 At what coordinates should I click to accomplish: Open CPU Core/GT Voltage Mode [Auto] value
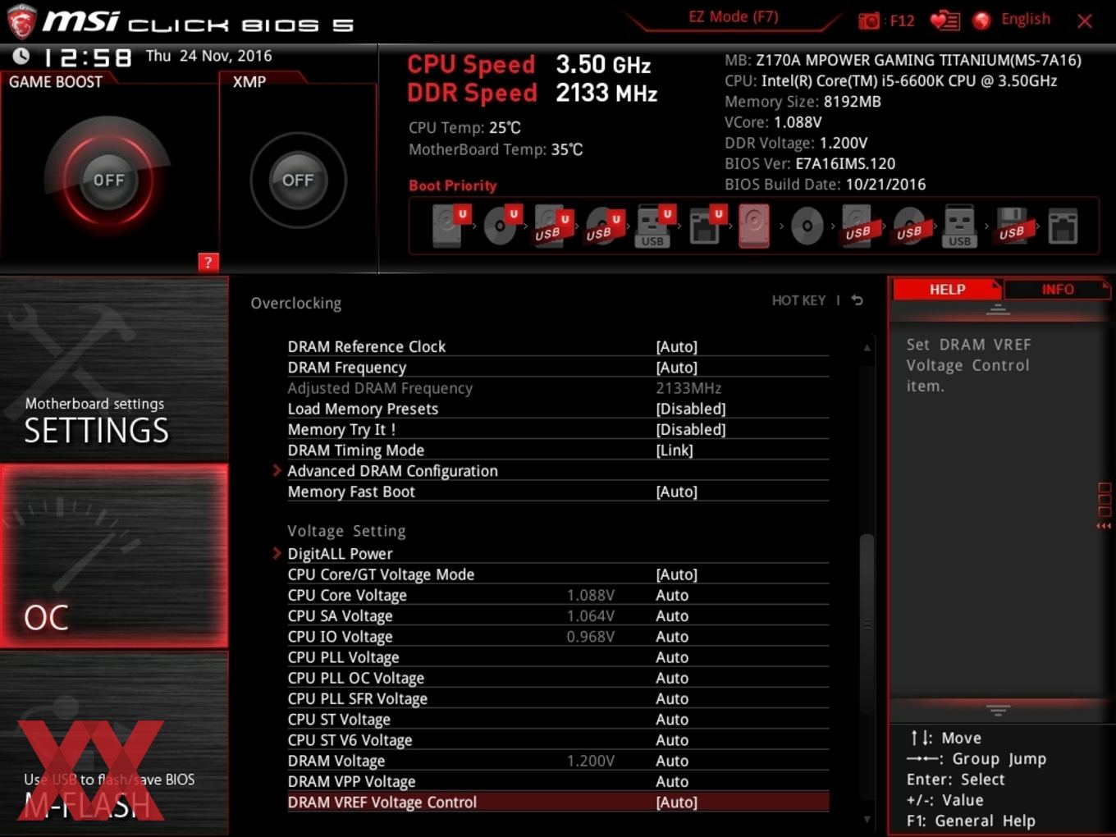click(677, 574)
